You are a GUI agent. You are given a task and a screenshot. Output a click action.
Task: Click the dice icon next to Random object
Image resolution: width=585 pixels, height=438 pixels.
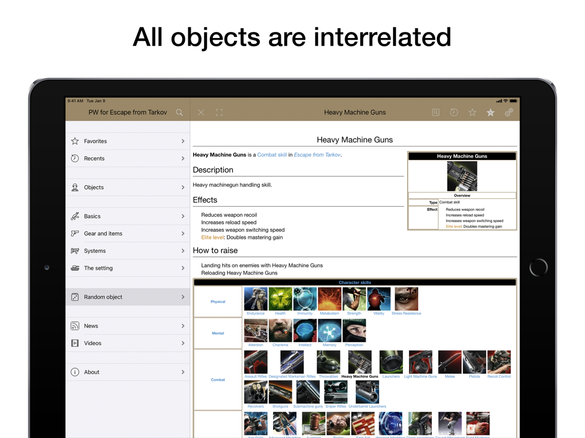pyautogui.click(x=75, y=297)
